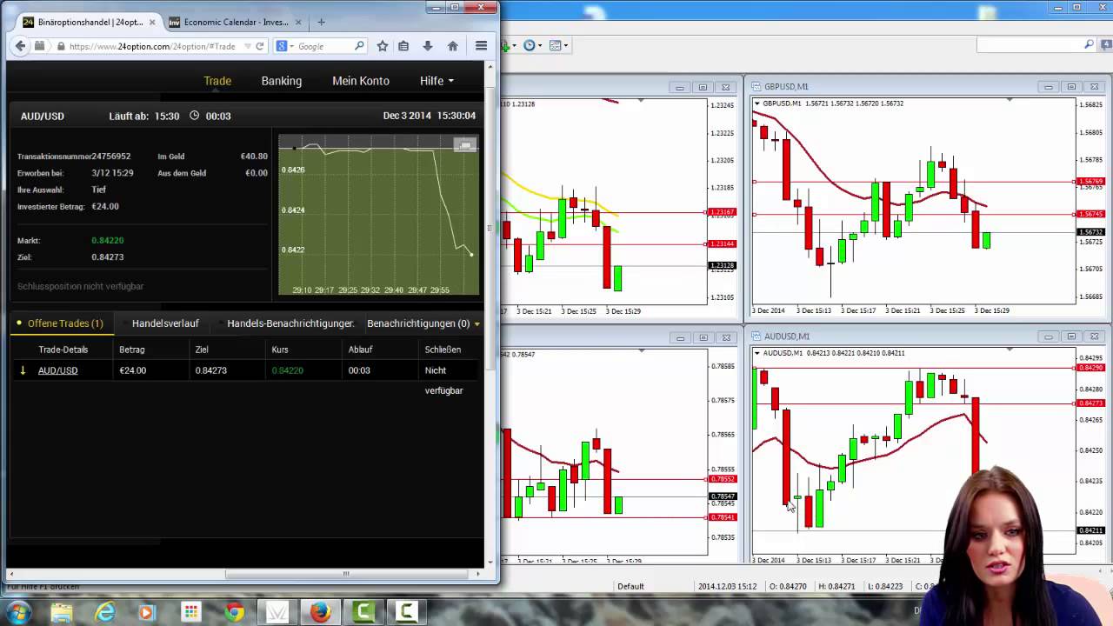
Task: Click the trade down arrow icon
Action: click(x=23, y=370)
